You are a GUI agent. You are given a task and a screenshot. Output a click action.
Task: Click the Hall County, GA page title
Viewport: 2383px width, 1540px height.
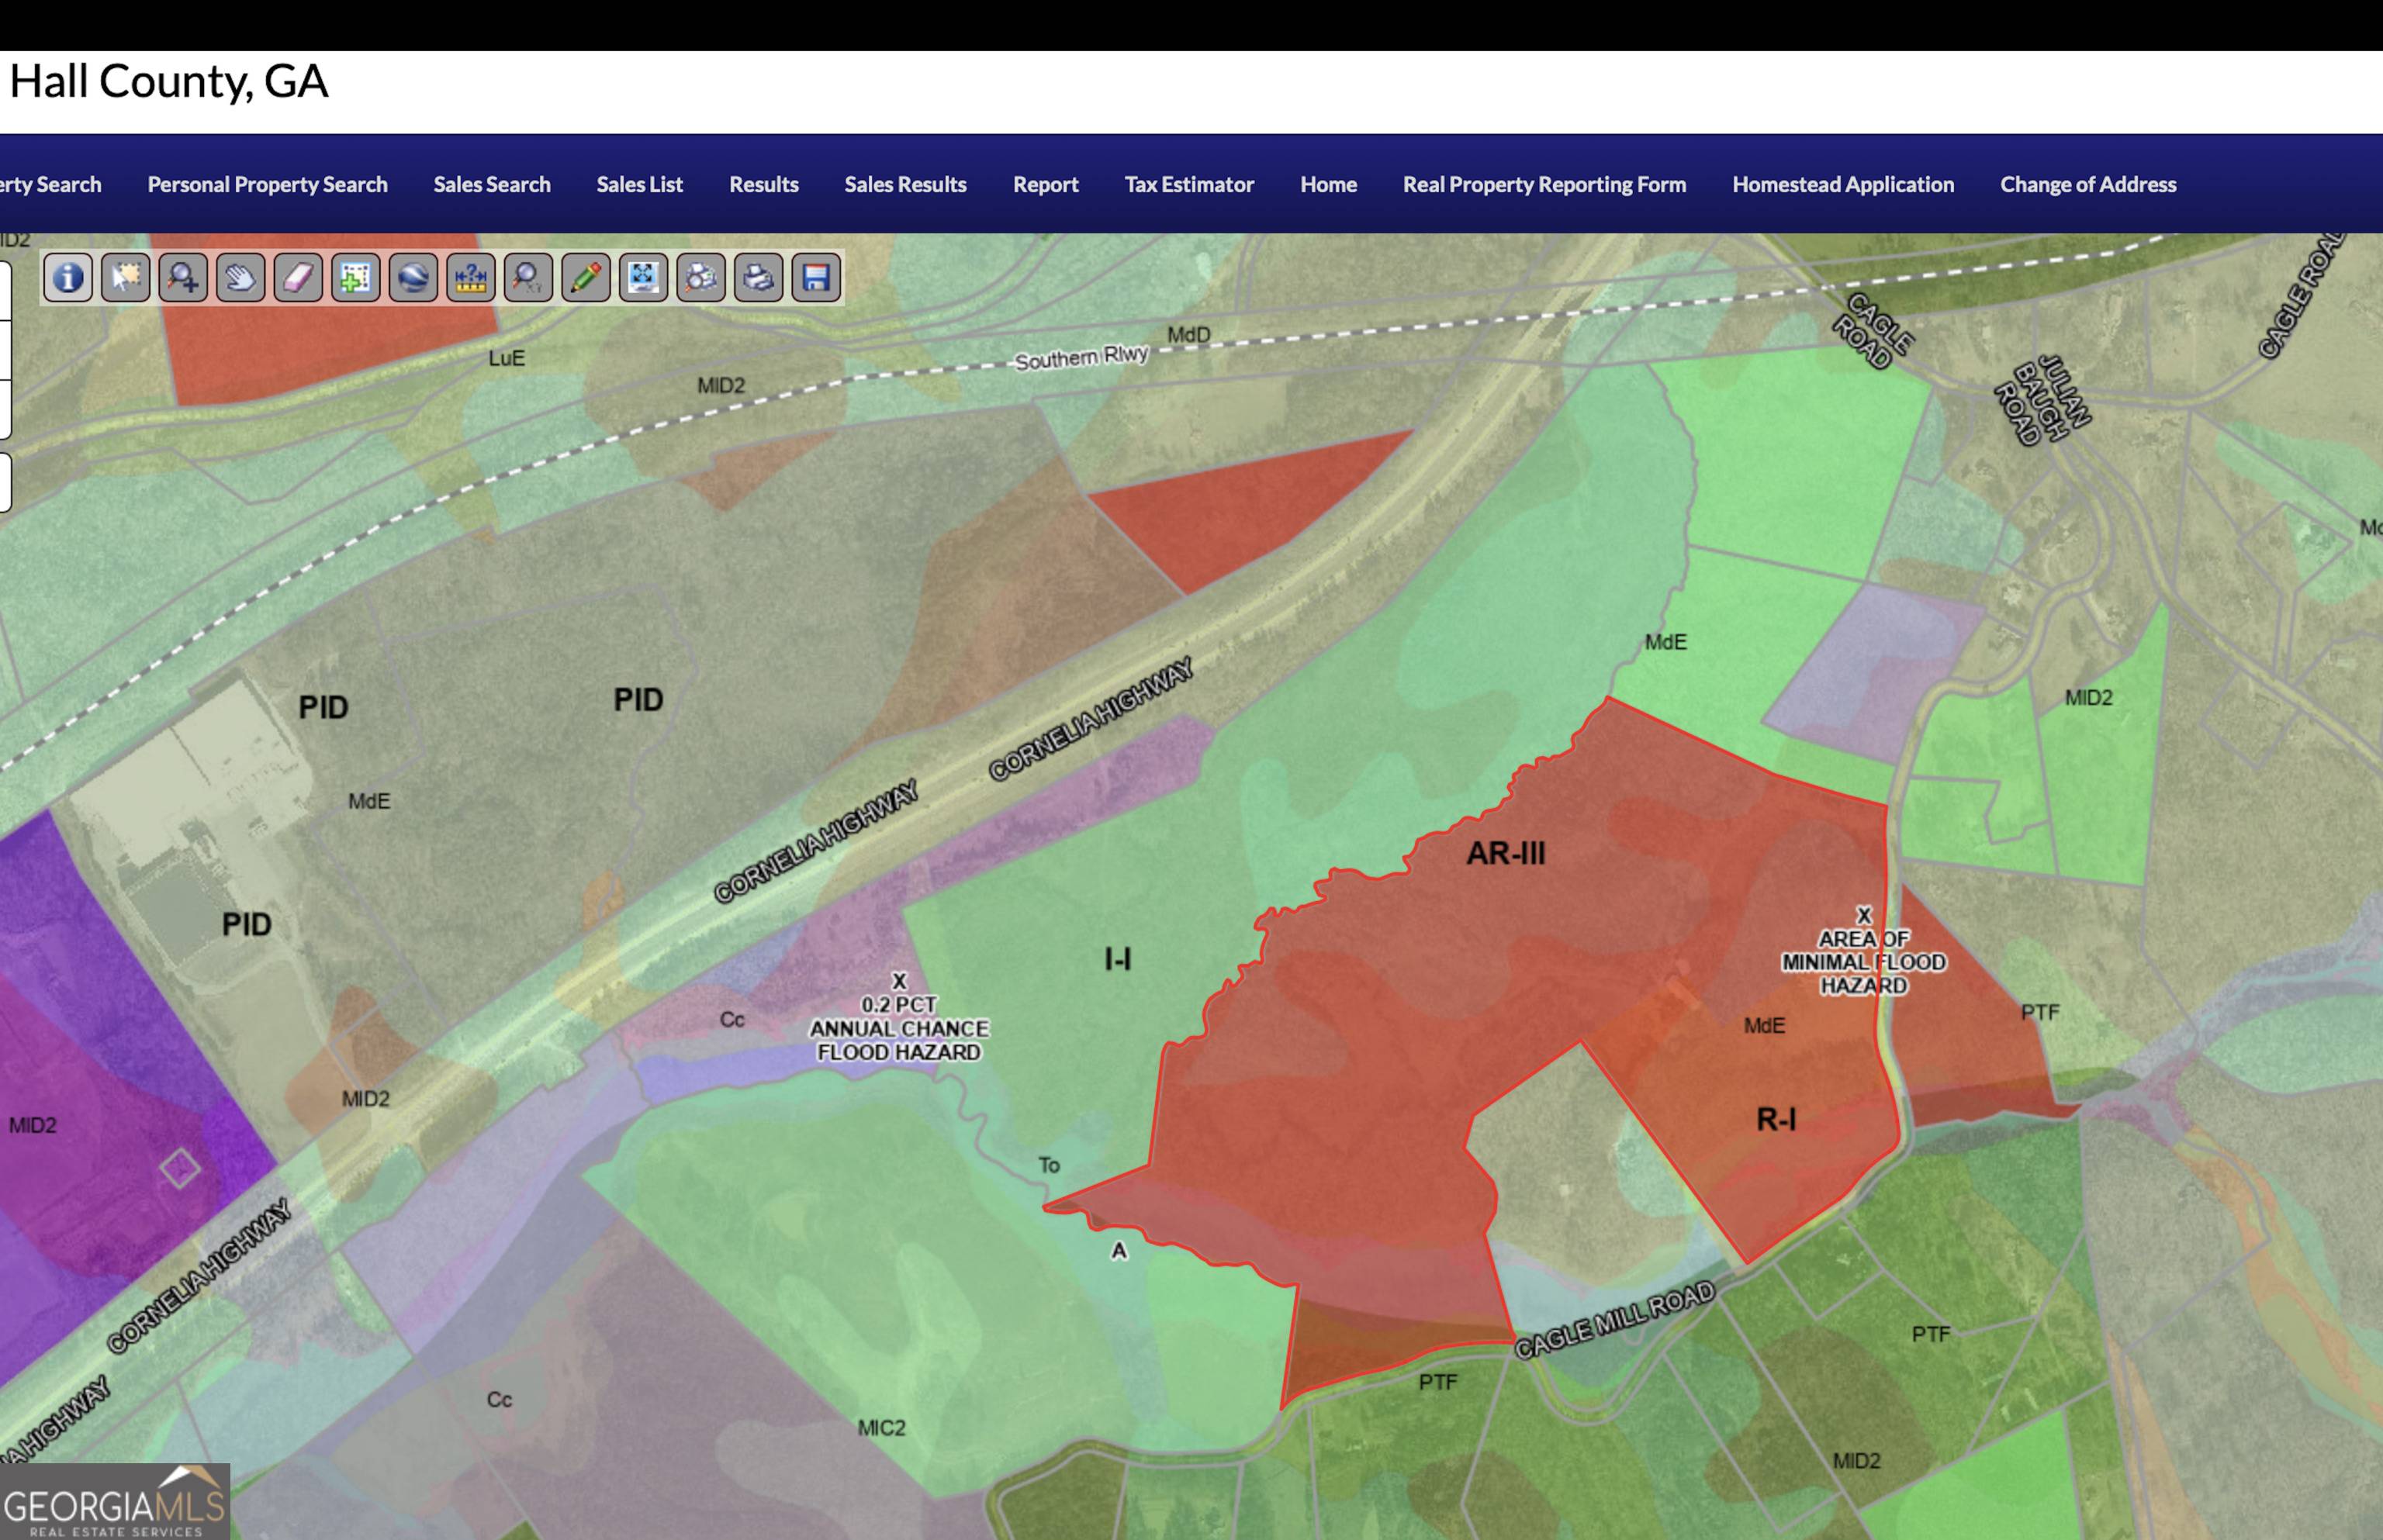click(168, 82)
